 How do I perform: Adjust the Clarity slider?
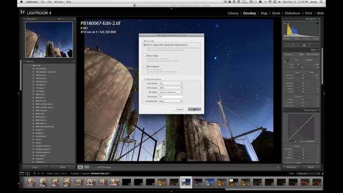303,100
